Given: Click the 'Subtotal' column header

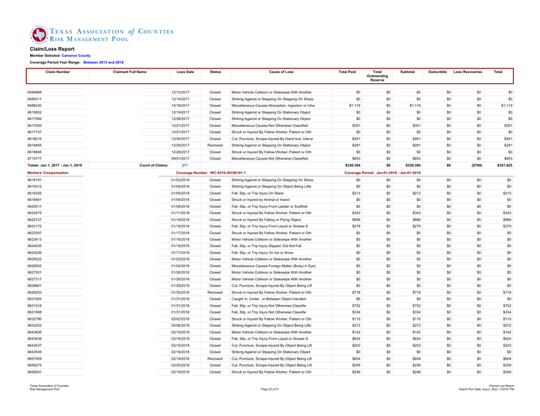Looking at the screenshot, I should (x=407, y=72).
